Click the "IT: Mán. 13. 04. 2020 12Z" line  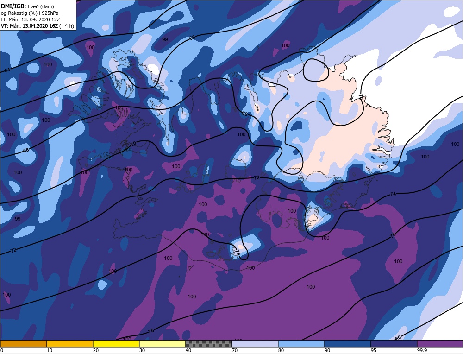click(30, 19)
